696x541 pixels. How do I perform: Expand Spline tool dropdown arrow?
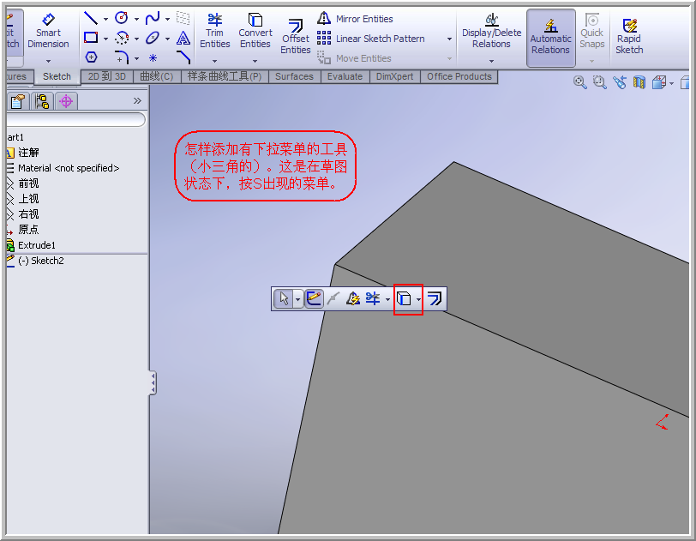pyautogui.click(x=167, y=19)
